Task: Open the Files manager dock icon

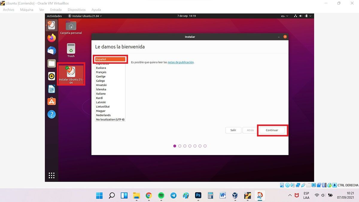Action: tap(51, 63)
